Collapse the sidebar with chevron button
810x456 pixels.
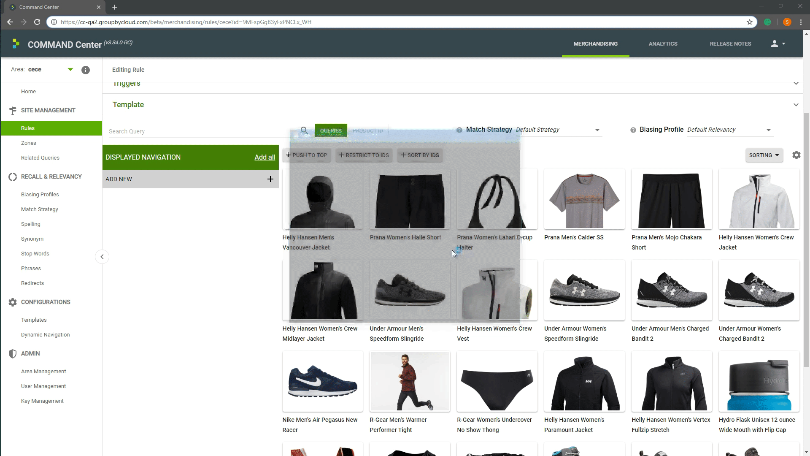[x=102, y=257]
